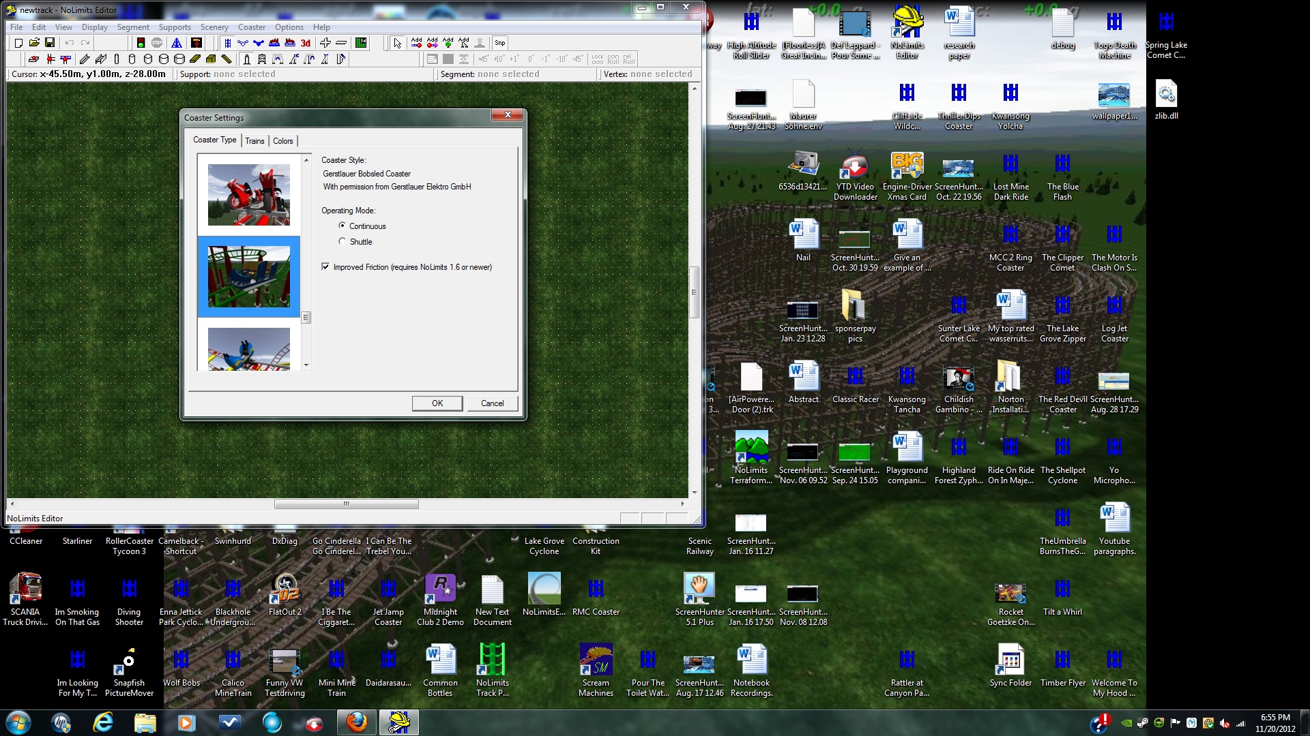Confirm Coaster Settings with OK

(x=437, y=403)
